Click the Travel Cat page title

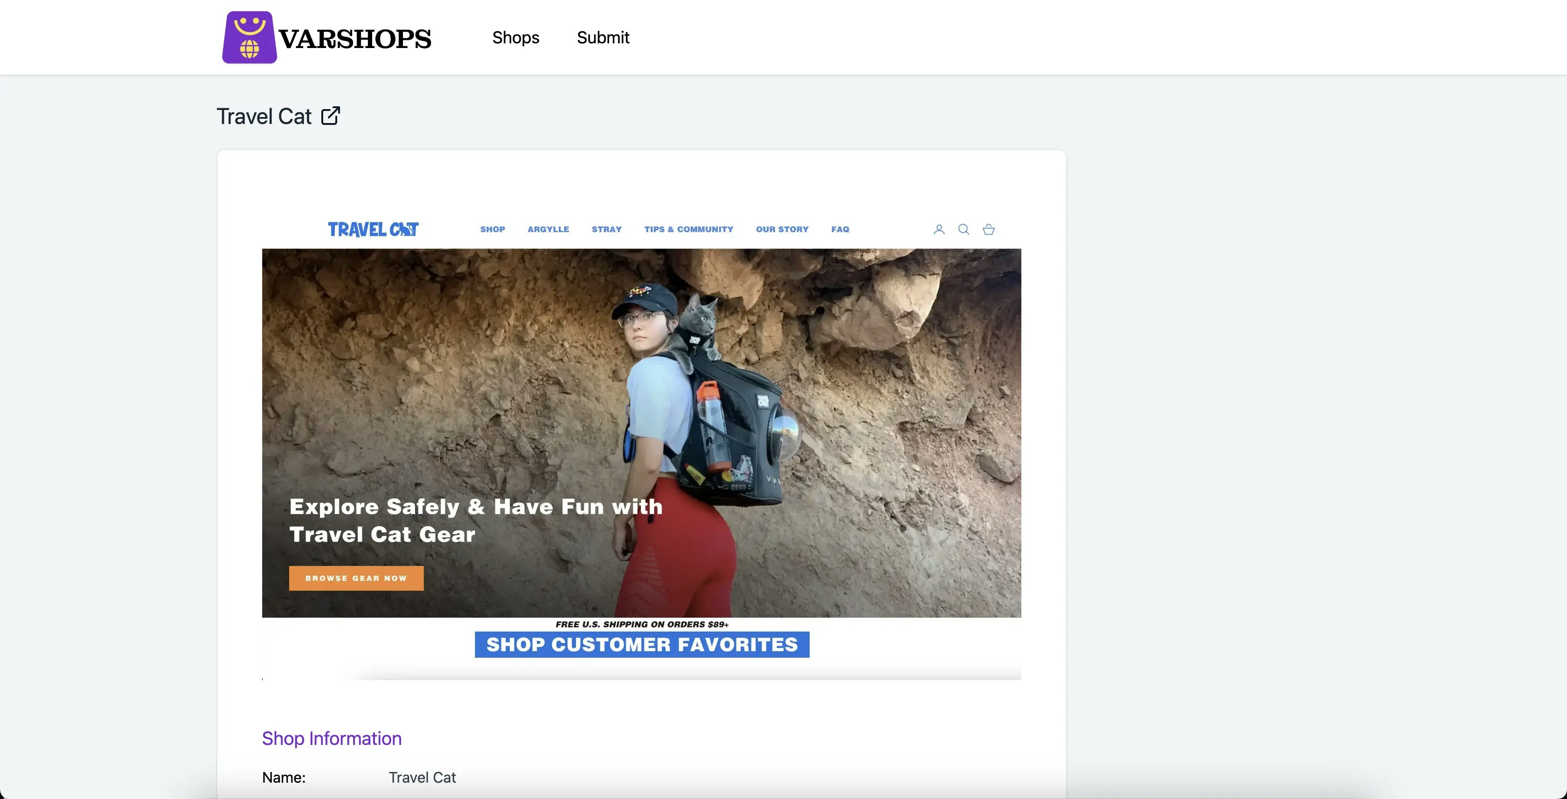[x=264, y=116]
